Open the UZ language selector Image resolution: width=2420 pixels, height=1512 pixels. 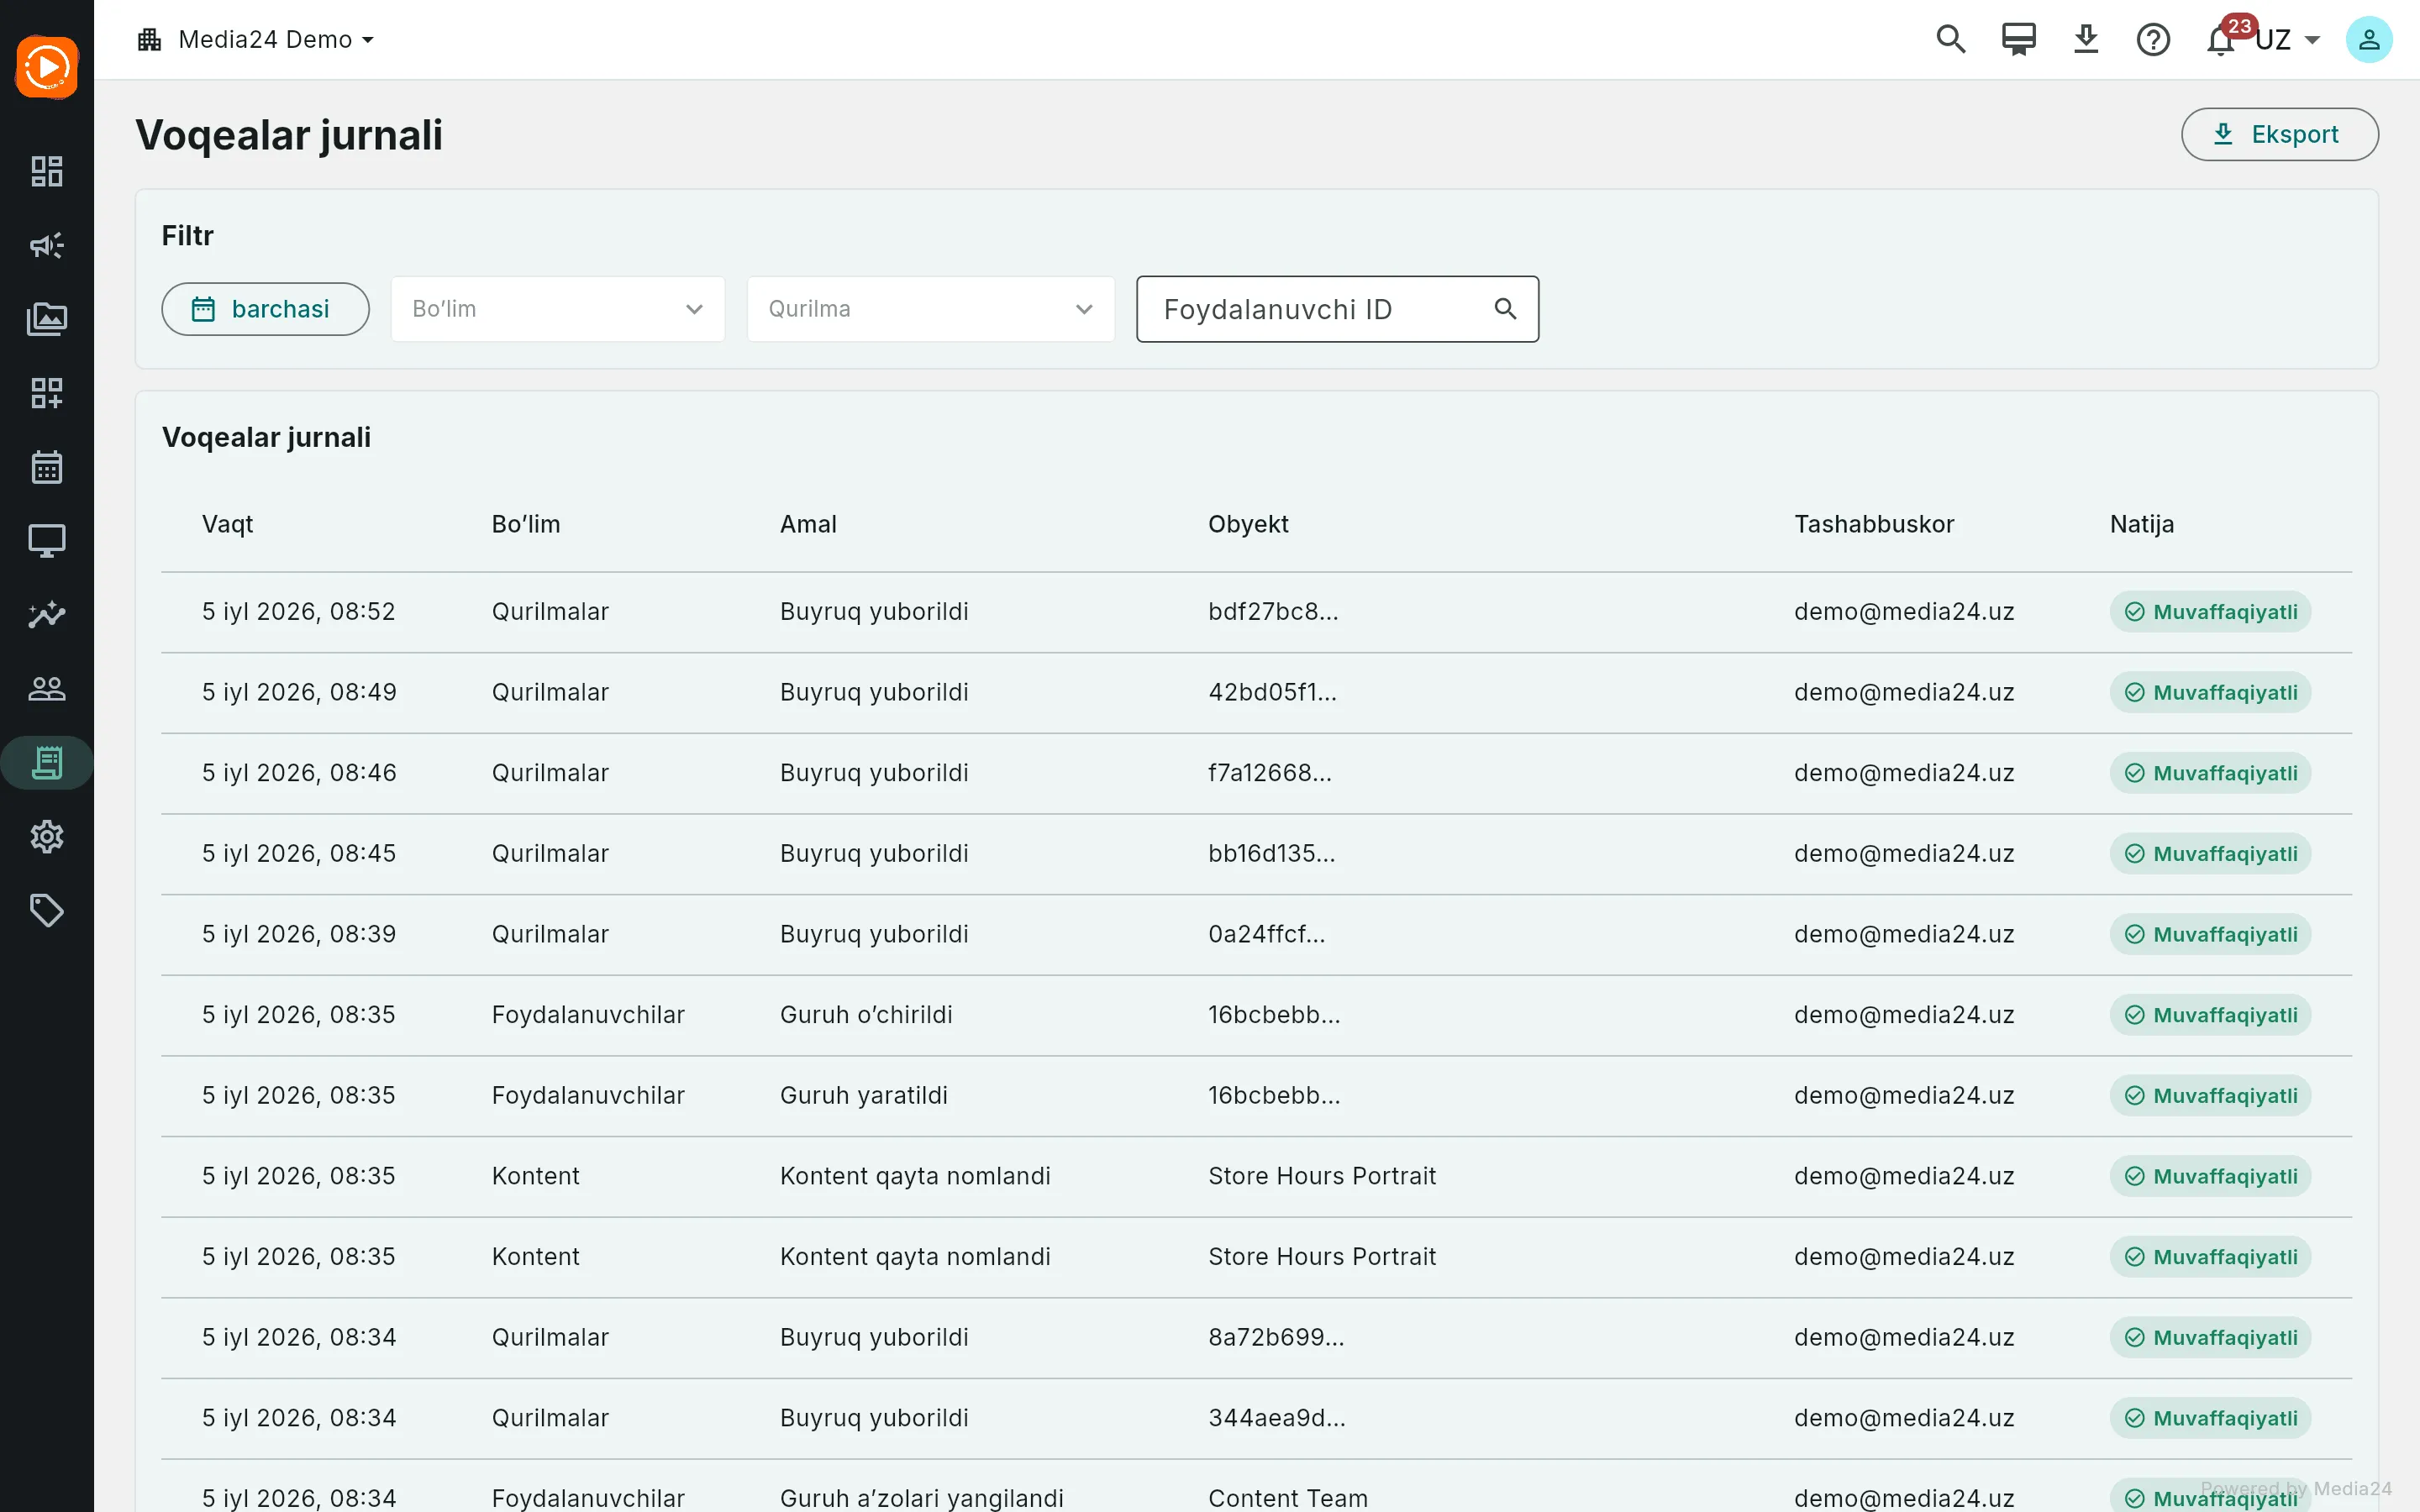[2288, 40]
